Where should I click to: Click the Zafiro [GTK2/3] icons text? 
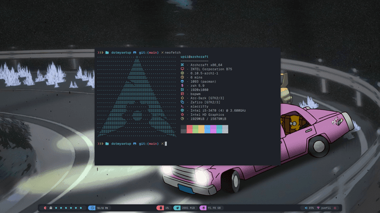[x=205, y=102]
